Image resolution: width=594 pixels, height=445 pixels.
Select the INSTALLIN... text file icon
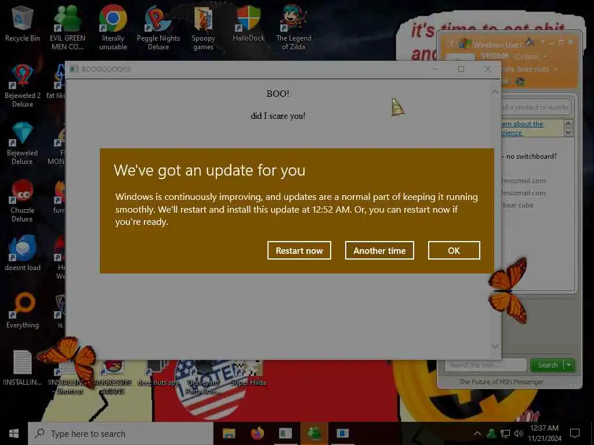(23, 368)
